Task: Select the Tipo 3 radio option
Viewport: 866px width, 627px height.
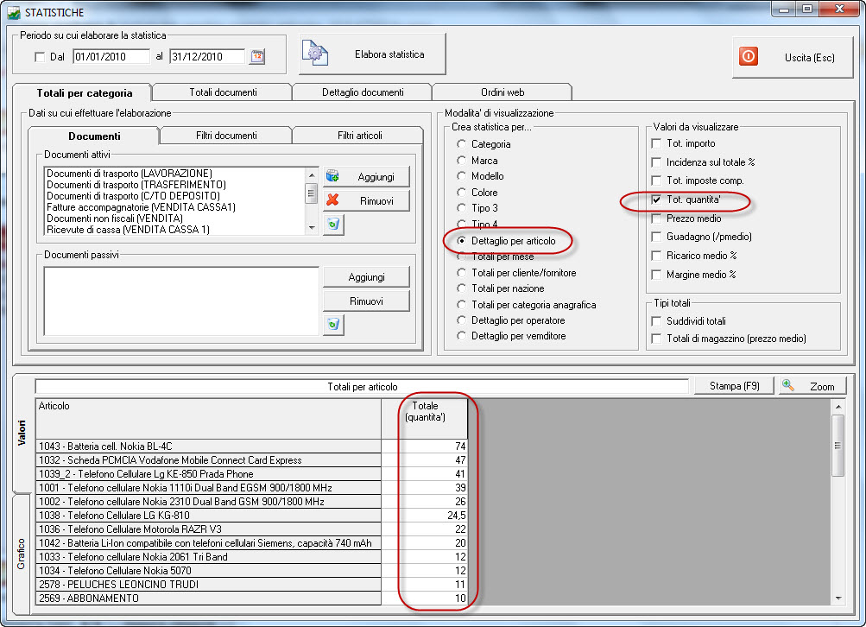Action: coord(461,208)
